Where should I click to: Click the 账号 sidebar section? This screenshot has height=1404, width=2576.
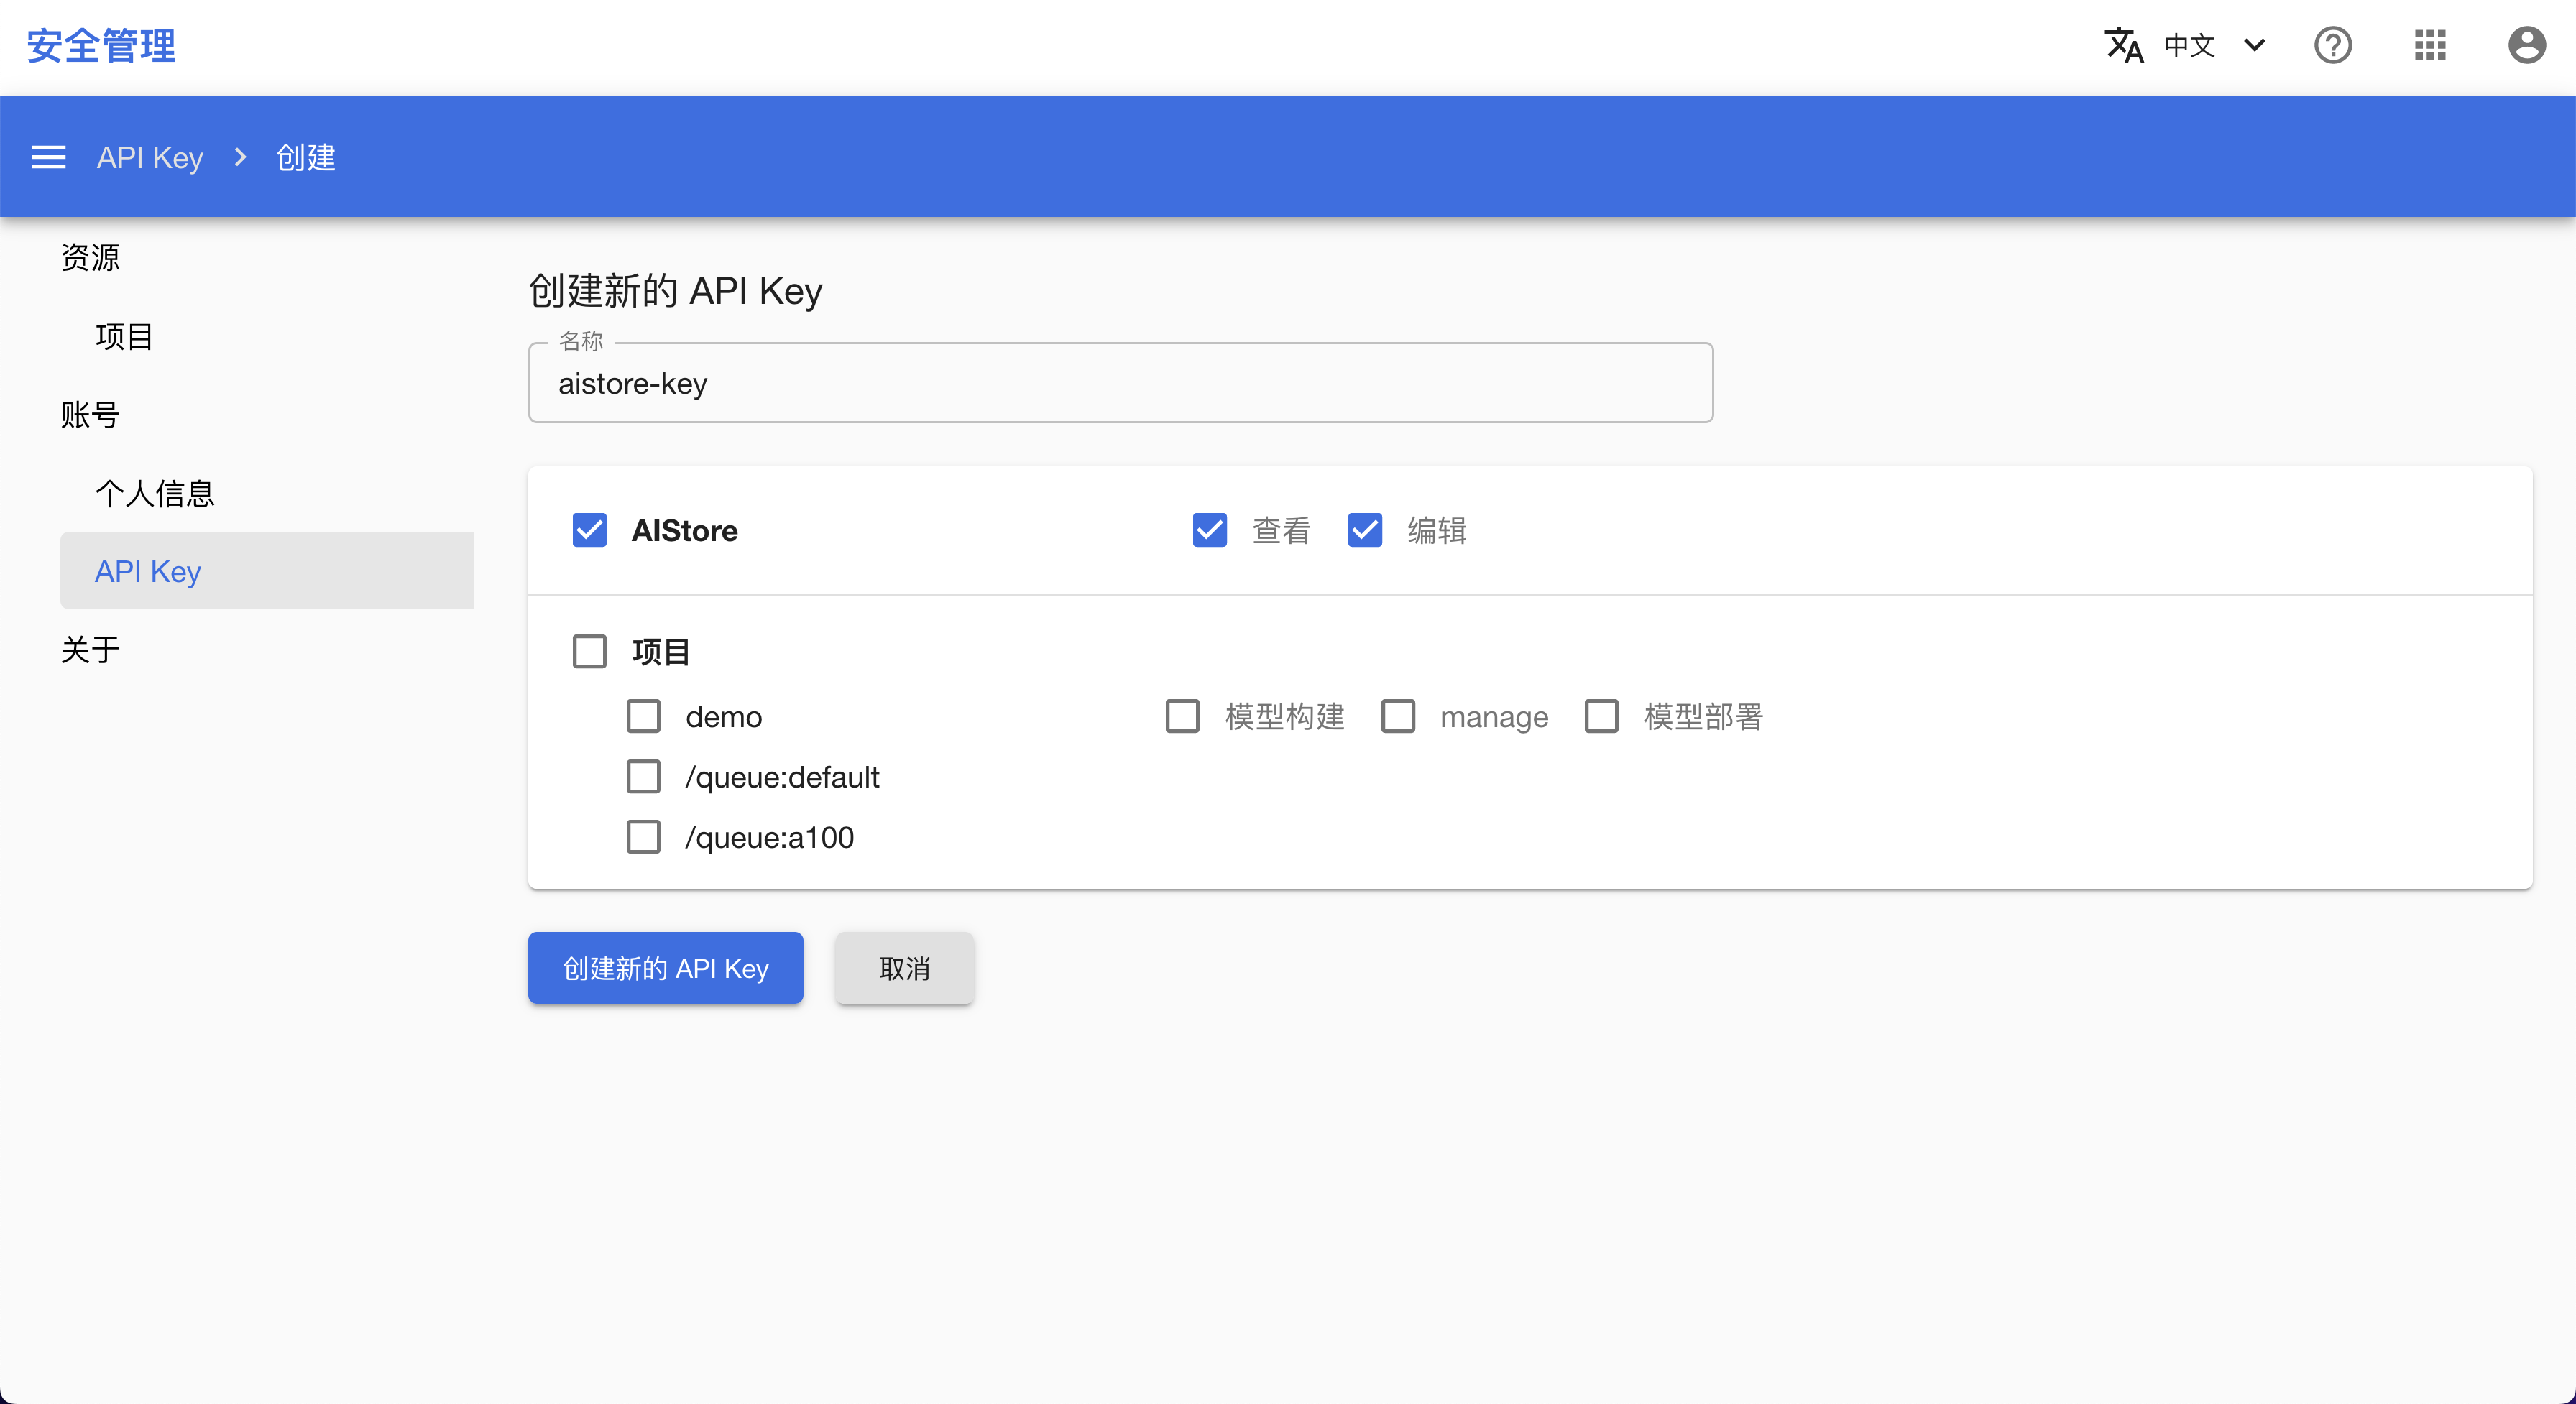(x=90, y=414)
